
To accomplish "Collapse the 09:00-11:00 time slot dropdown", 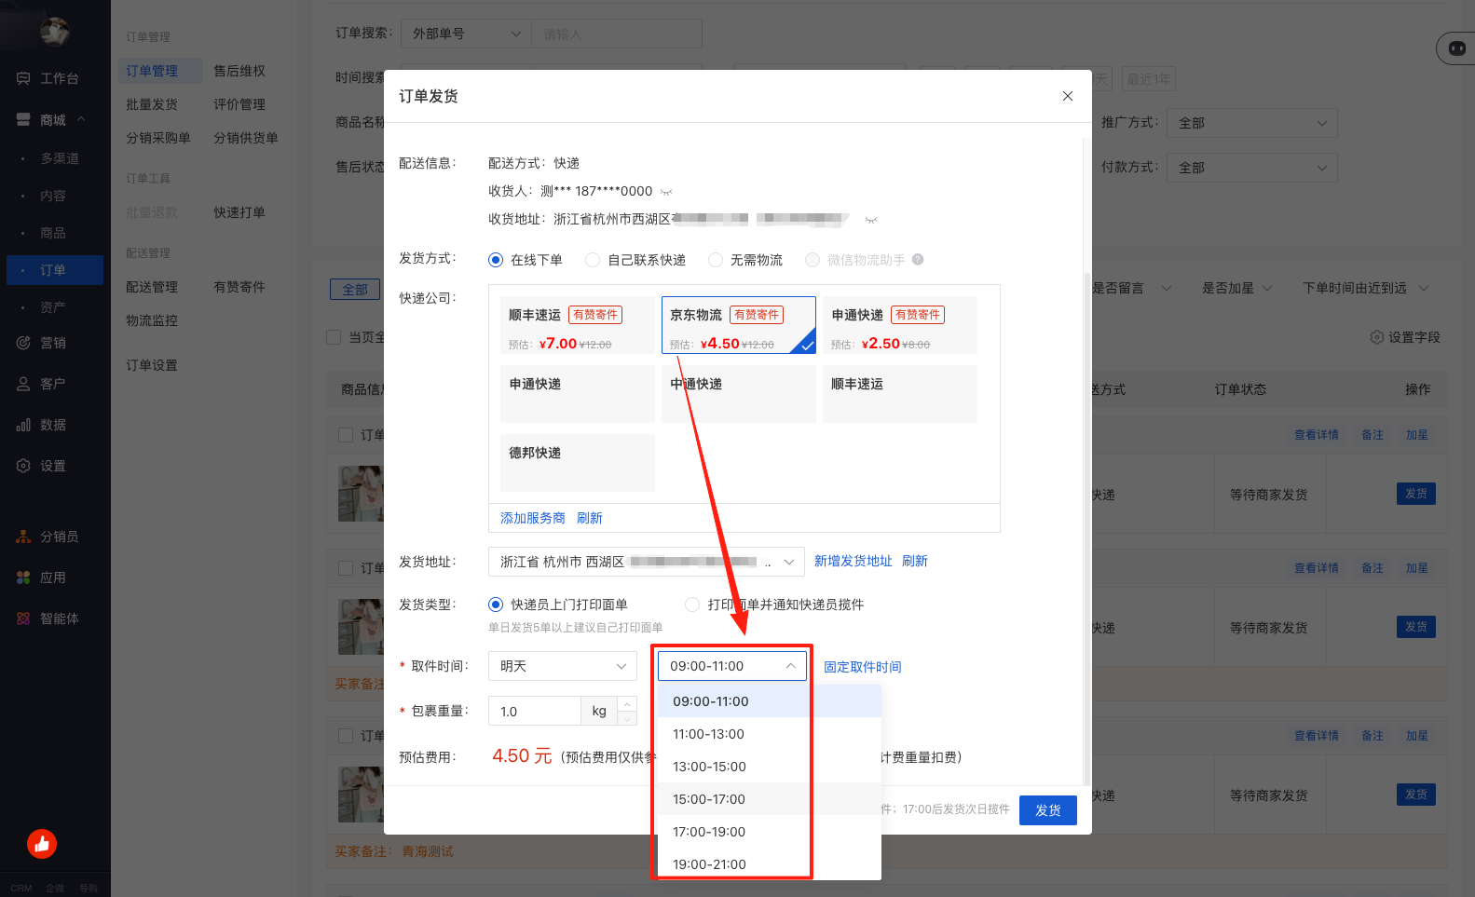I will tap(732, 666).
